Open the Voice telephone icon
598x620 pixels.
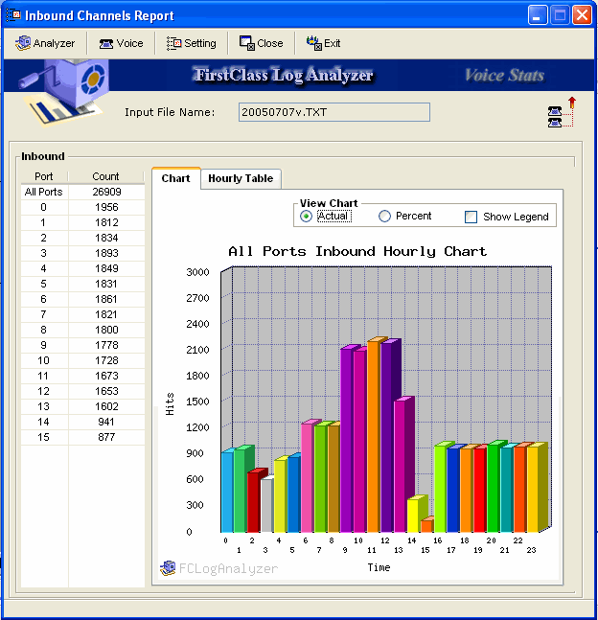pyautogui.click(x=106, y=43)
